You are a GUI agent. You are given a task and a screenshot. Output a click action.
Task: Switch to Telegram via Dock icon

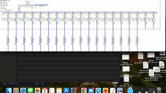[x=98, y=90]
